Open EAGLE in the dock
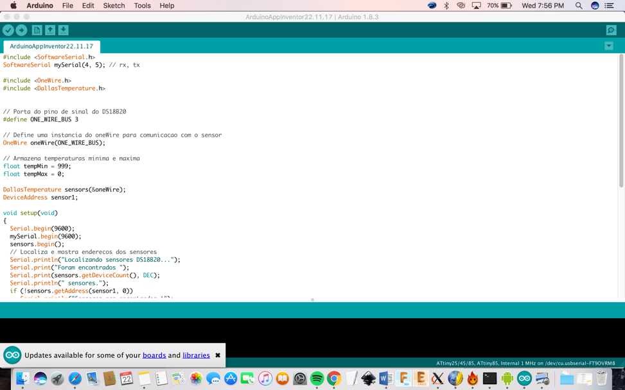This screenshot has height=390, width=625. coord(421,378)
